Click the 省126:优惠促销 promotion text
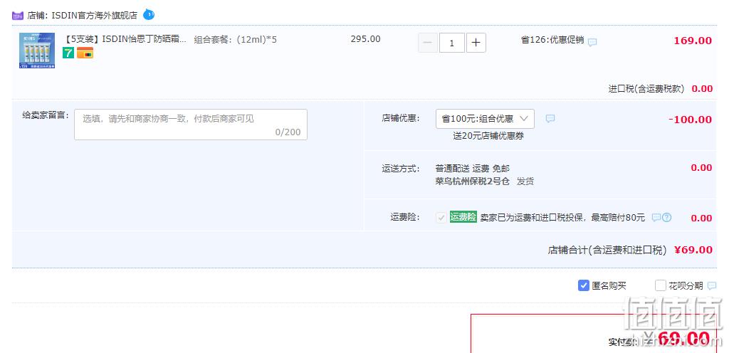Image resolution: width=729 pixels, height=353 pixels. 552,40
